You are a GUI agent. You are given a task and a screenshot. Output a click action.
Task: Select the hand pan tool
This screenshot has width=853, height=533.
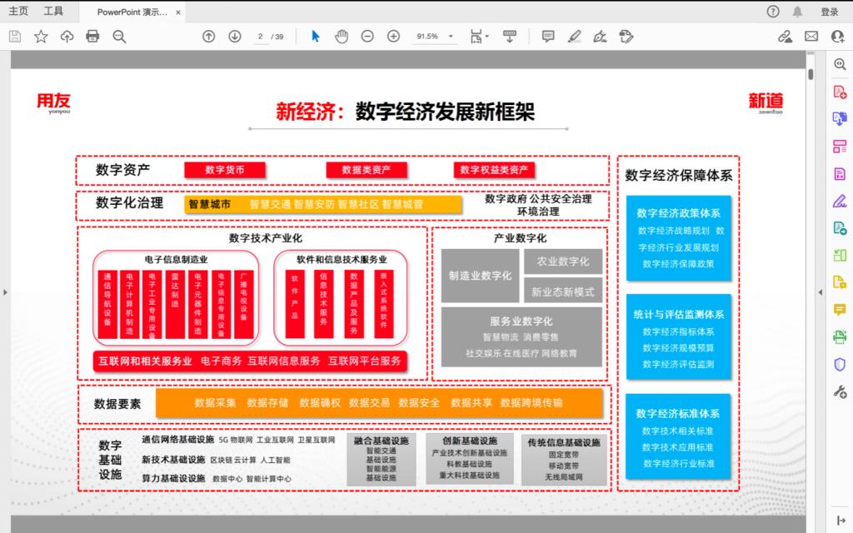[341, 36]
